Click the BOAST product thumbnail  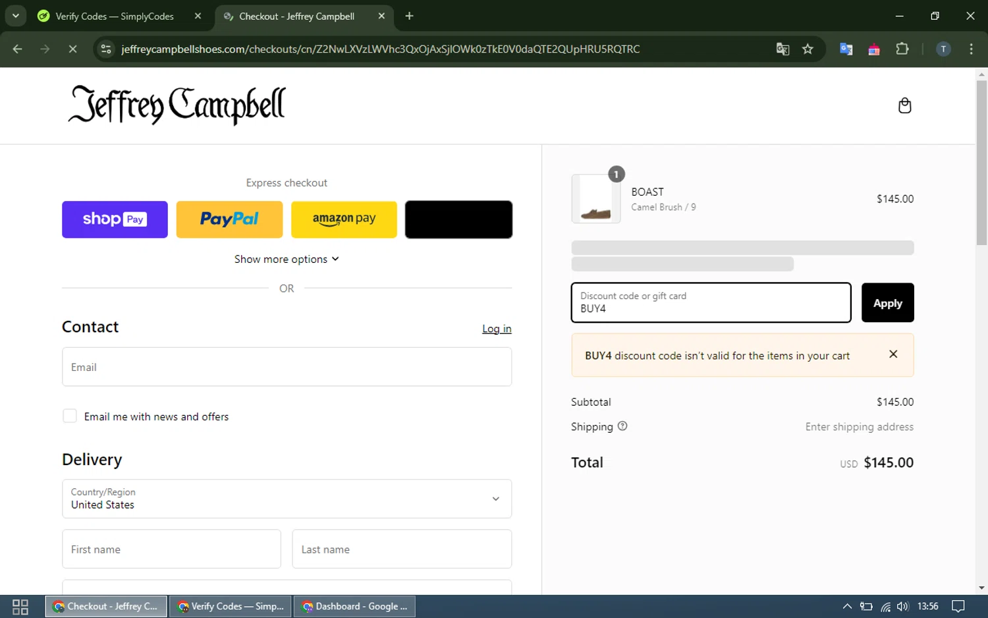click(x=596, y=198)
